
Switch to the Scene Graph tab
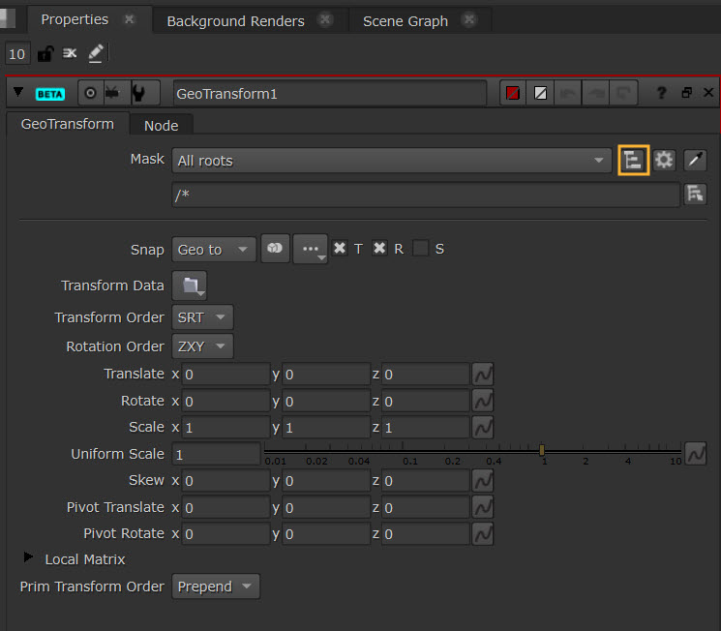pyautogui.click(x=405, y=20)
